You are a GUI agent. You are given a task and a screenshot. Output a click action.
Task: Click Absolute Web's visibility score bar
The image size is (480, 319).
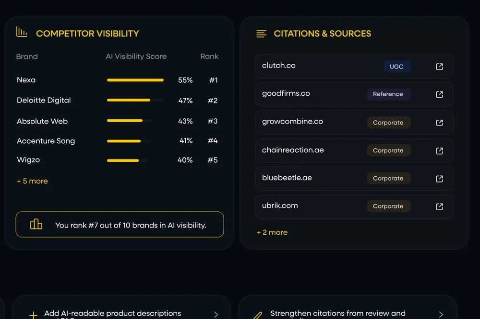tap(130, 121)
